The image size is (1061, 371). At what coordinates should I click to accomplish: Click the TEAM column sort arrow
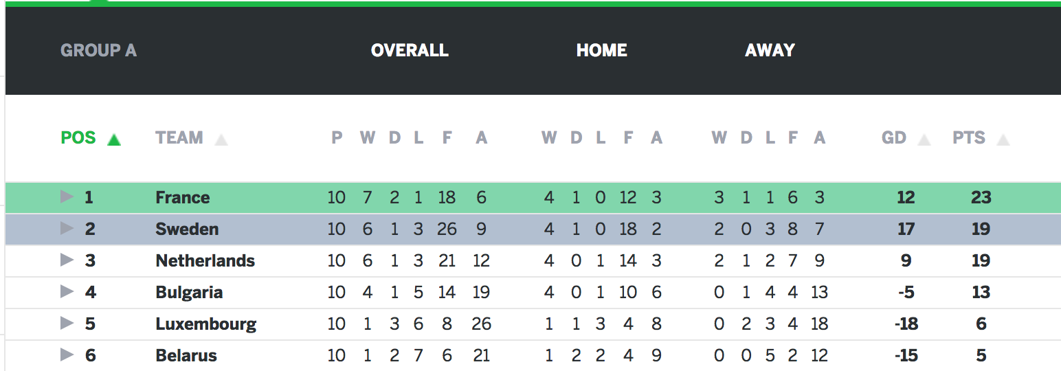tap(221, 139)
